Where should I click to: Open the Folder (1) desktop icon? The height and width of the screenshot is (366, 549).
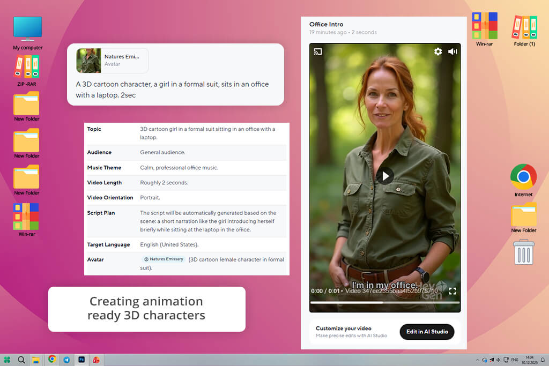pyautogui.click(x=524, y=31)
